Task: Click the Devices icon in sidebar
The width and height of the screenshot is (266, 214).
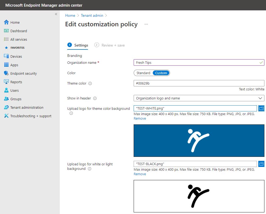Action: [6, 56]
